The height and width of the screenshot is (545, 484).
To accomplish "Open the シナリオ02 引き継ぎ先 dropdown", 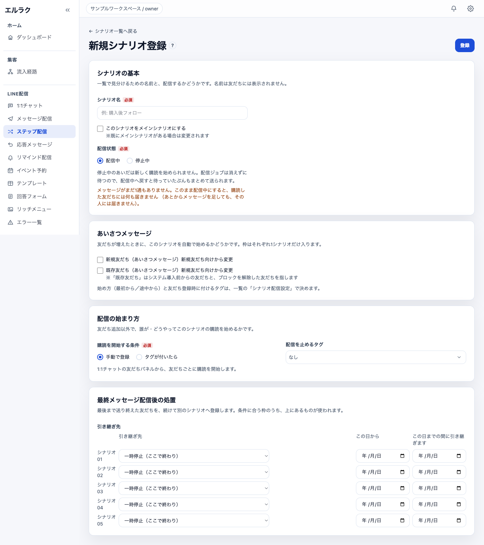I will click(x=194, y=472).
